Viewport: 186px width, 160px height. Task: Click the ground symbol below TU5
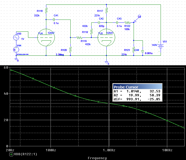click(x=107, y=63)
